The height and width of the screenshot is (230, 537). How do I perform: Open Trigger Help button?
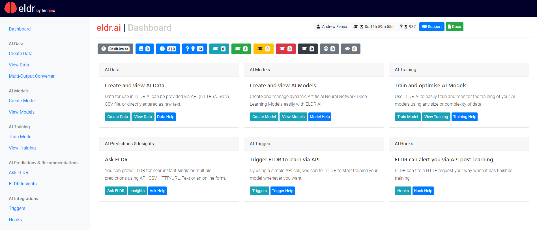283,191
